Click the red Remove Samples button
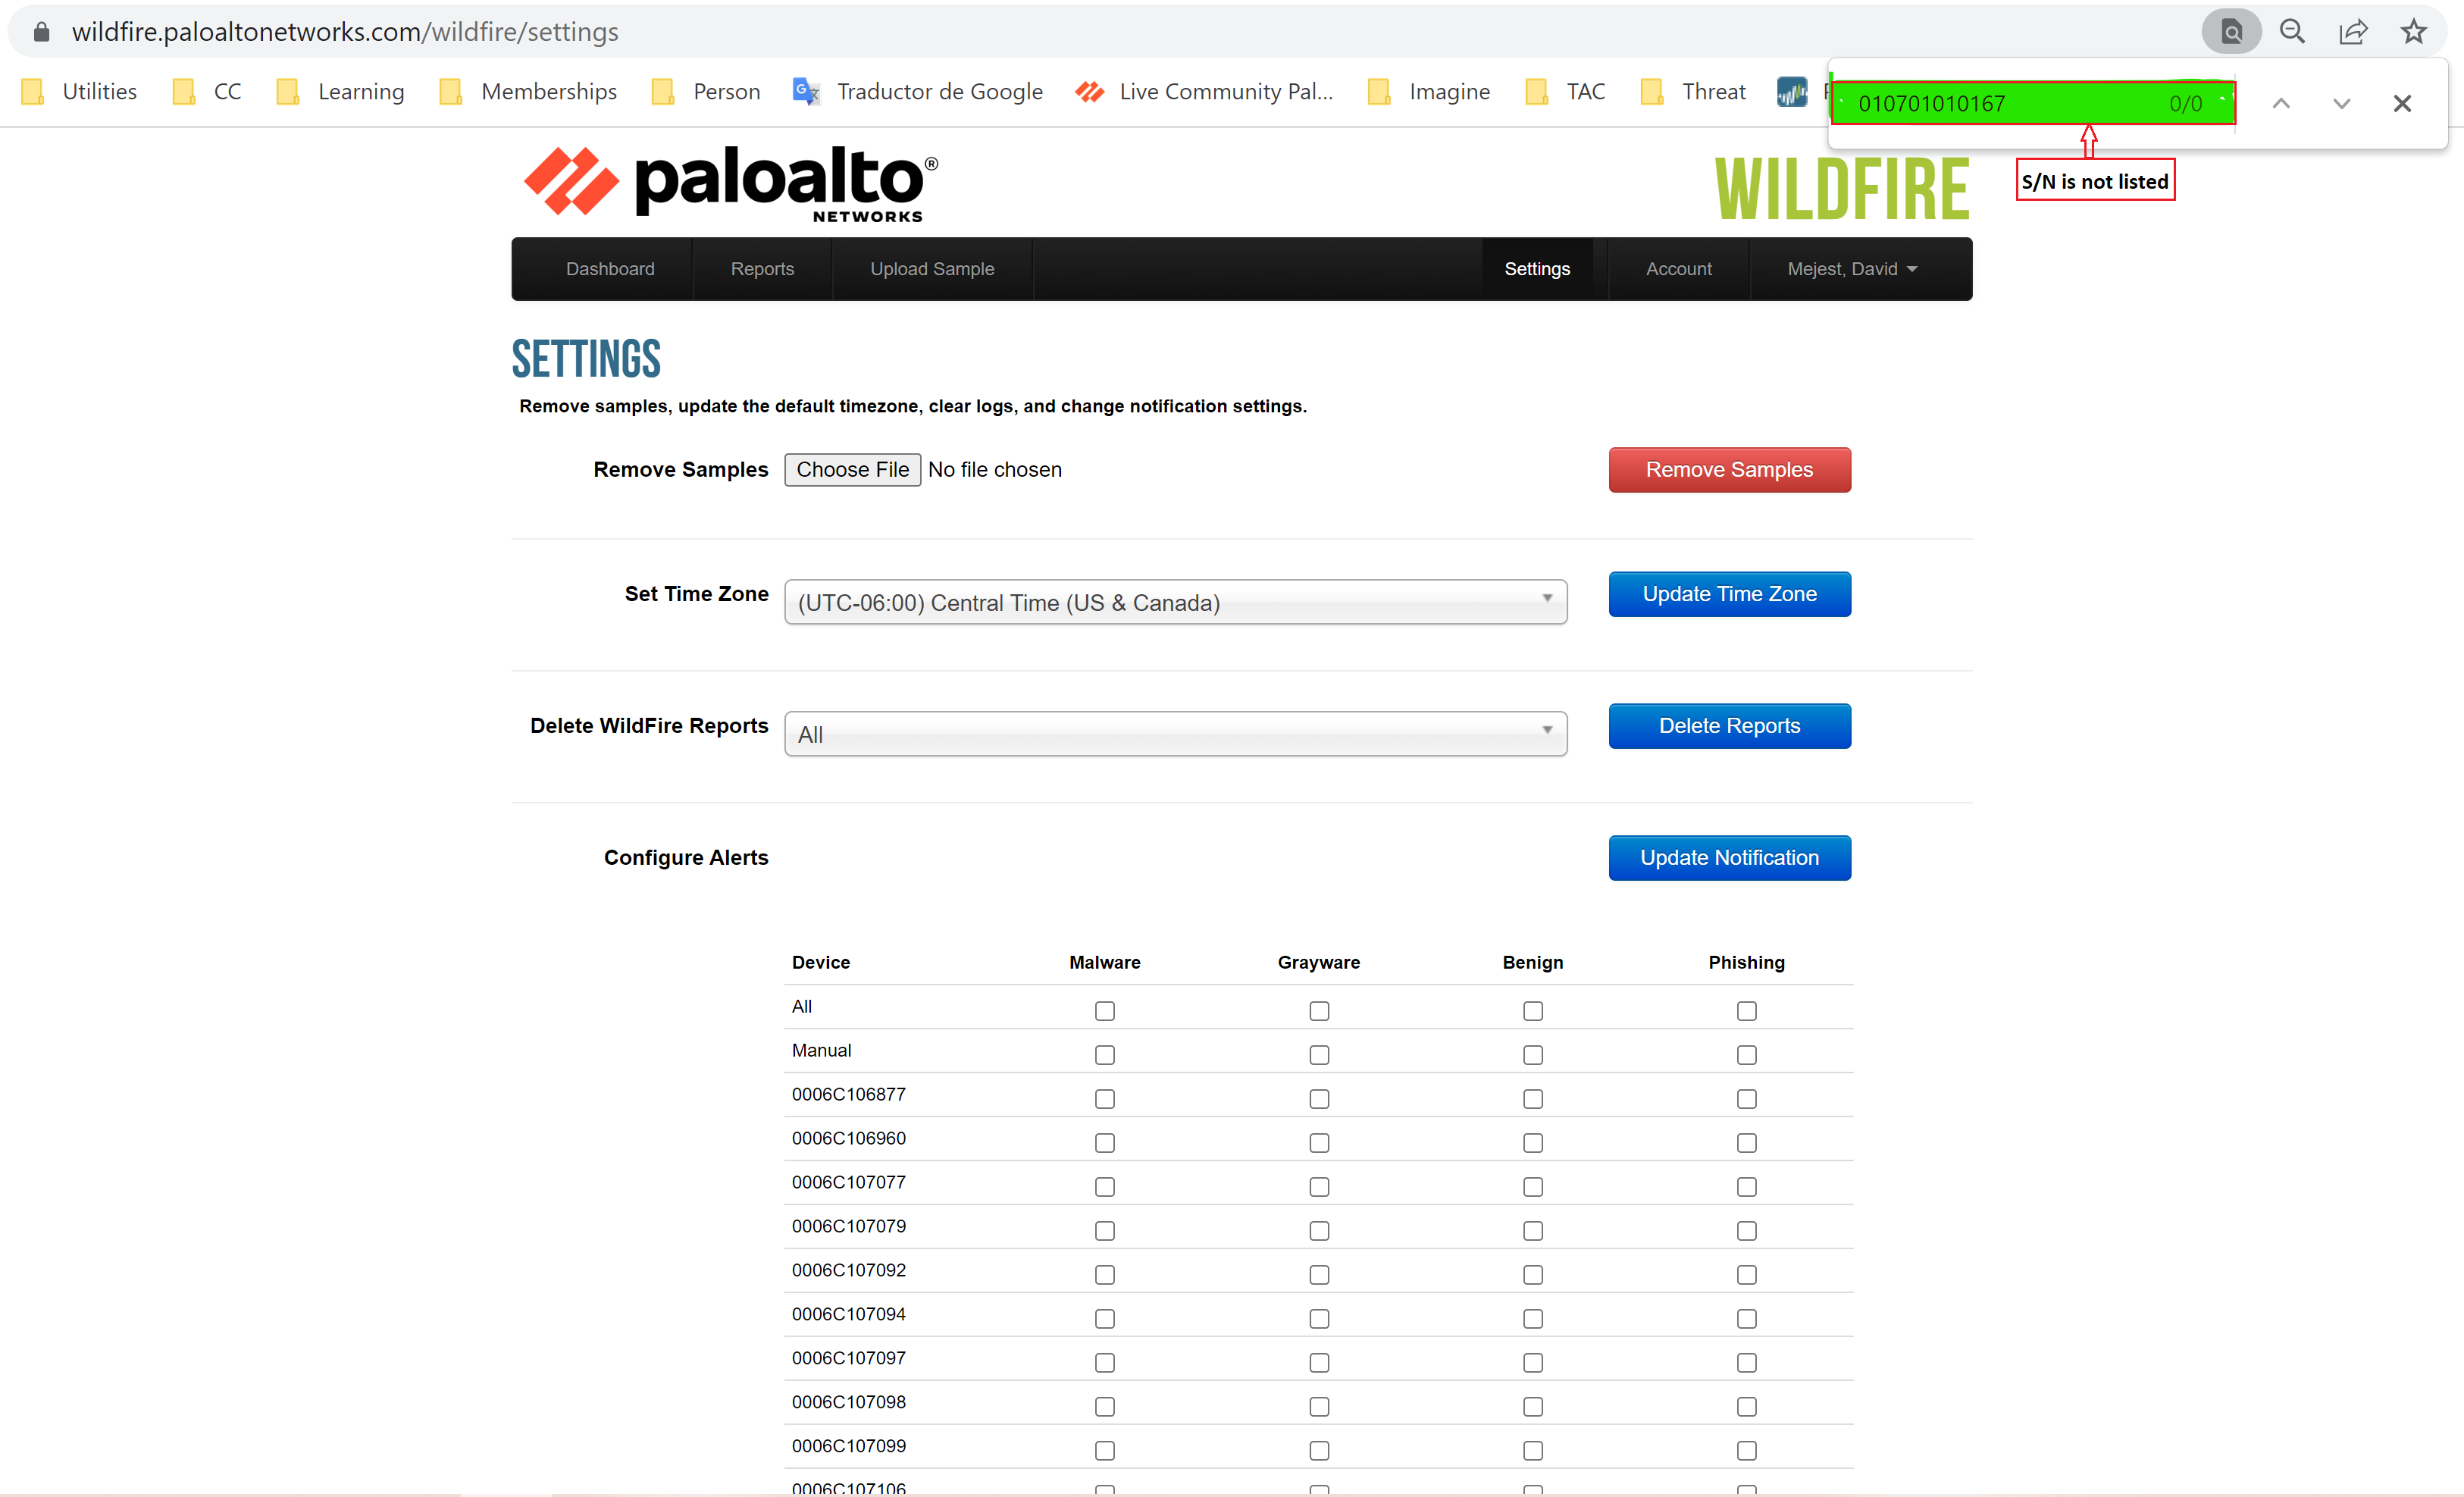Screen dimensions: 2464x1497 (x=1728, y=470)
